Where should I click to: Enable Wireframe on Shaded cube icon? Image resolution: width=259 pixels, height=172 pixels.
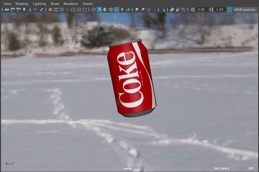click(111, 9)
